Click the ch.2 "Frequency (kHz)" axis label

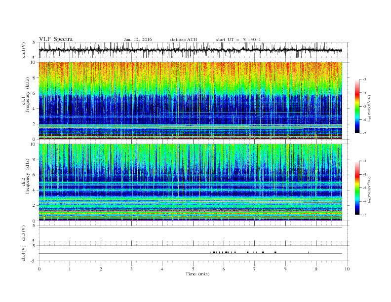(x=28, y=176)
